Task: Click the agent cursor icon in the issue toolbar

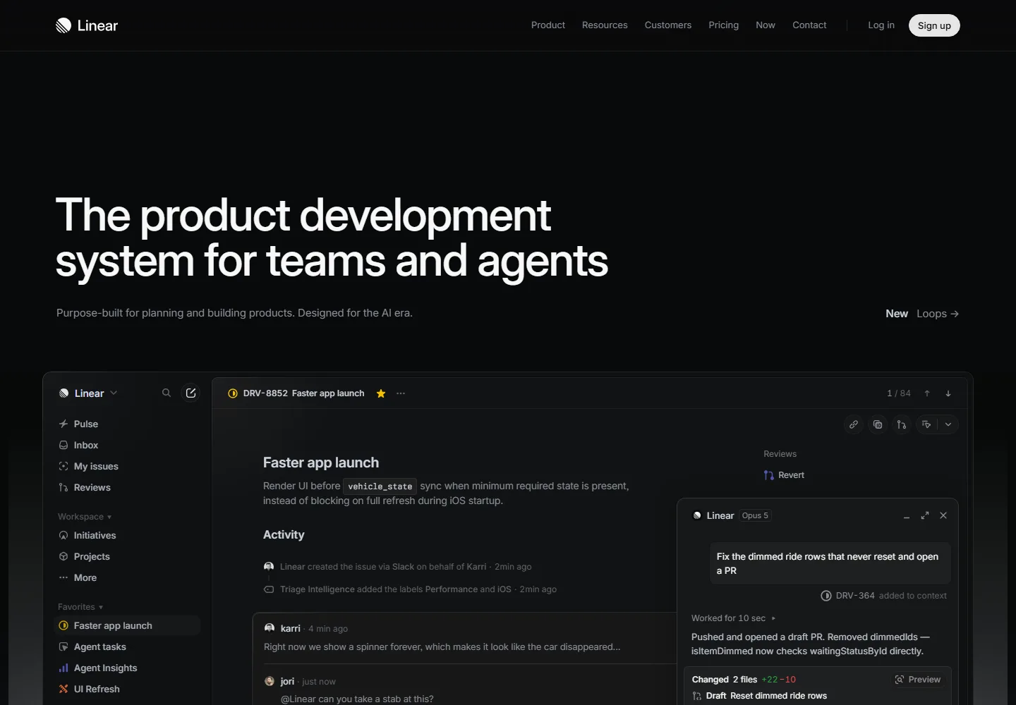Action: pos(926,424)
